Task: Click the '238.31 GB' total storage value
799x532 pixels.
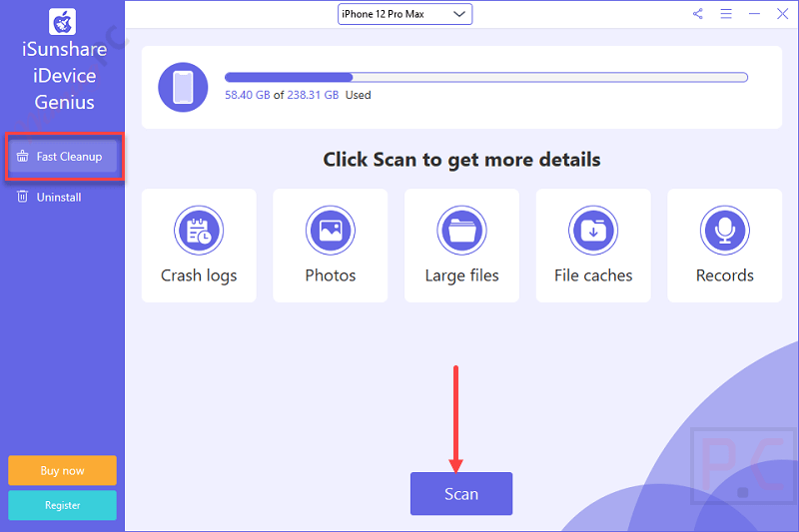Action: tap(313, 95)
